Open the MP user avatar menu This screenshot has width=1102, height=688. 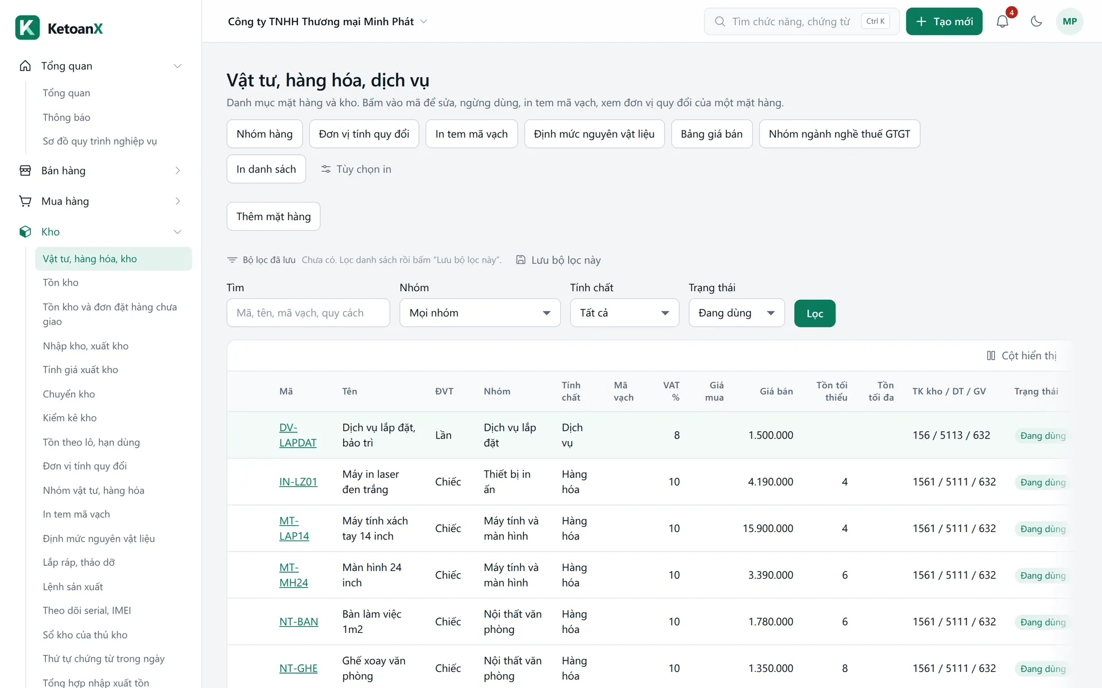pos(1069,22)
